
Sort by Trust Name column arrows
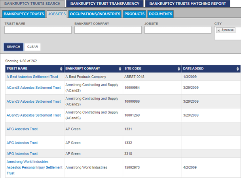pyautogui.click(x=61, y=69)
